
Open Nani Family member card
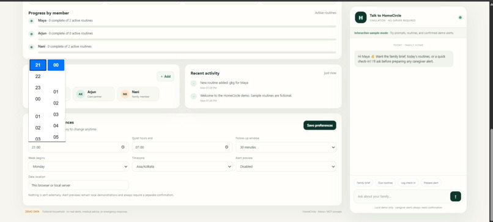point(138,94)
